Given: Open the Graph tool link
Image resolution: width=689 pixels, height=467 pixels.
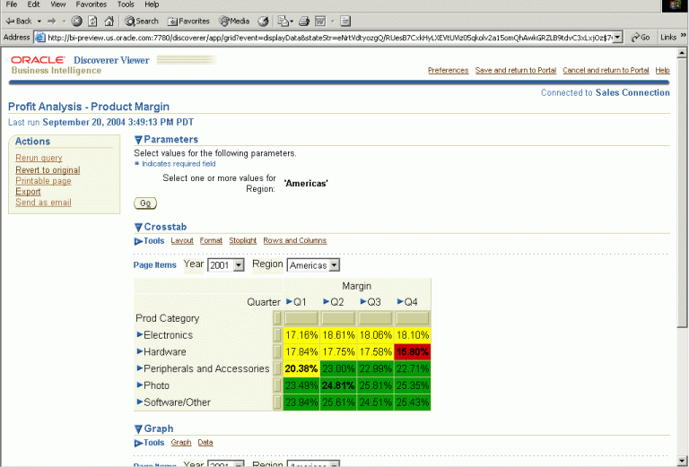Looking at the screenshot, I should (181, 443).
